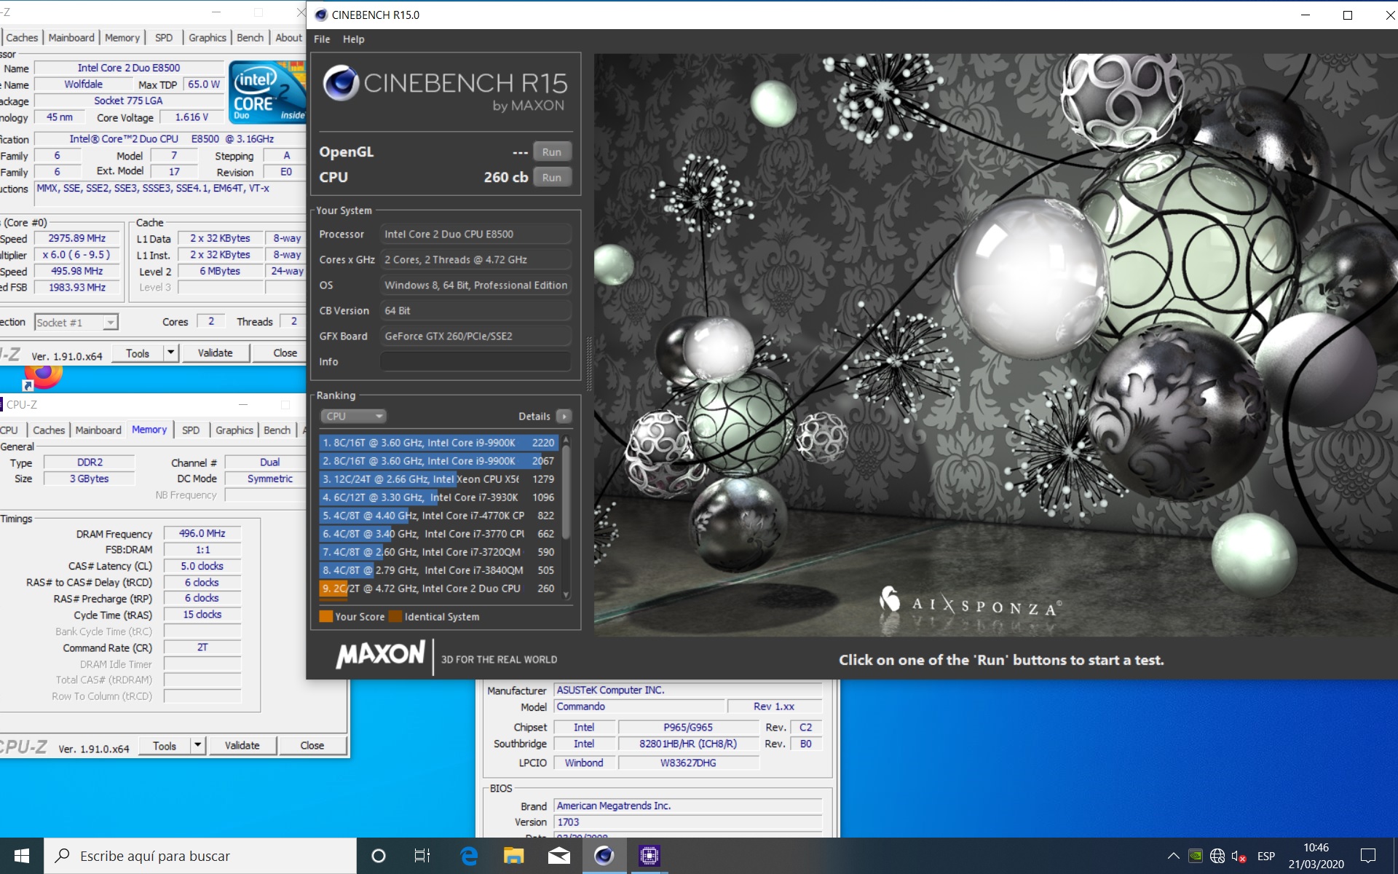
Task: Click Tools button in lower CPU-Z
Action: tap(165, 746)
